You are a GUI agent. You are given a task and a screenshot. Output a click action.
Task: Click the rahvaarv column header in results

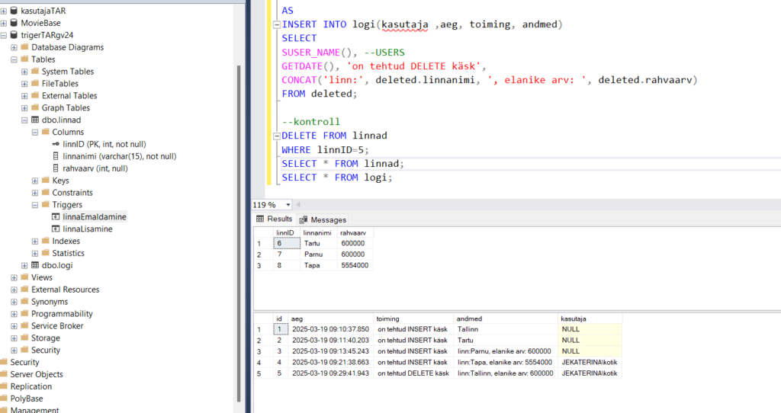point(355,232)
